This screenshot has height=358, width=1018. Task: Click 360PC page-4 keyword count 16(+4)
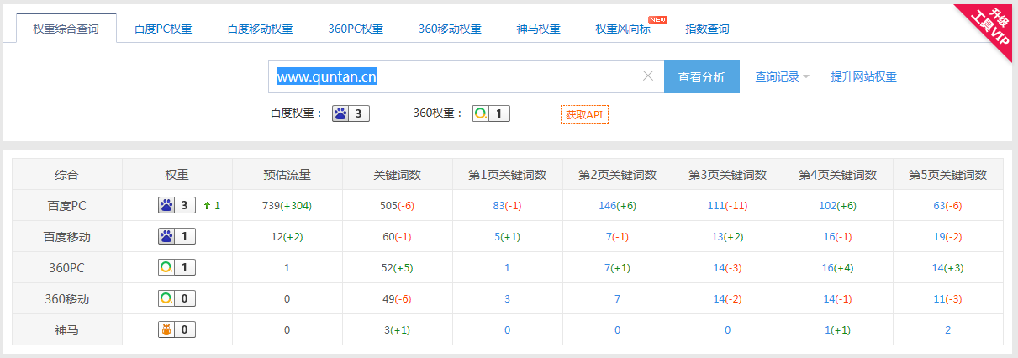coord(837,268)
